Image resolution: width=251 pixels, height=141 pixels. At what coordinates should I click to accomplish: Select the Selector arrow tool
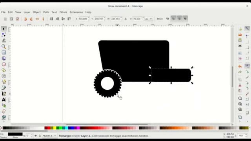coord(4,29)
